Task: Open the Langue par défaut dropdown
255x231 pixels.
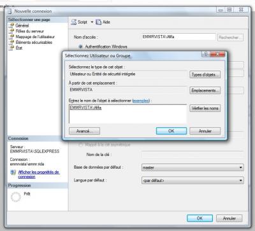Action: 193,181
